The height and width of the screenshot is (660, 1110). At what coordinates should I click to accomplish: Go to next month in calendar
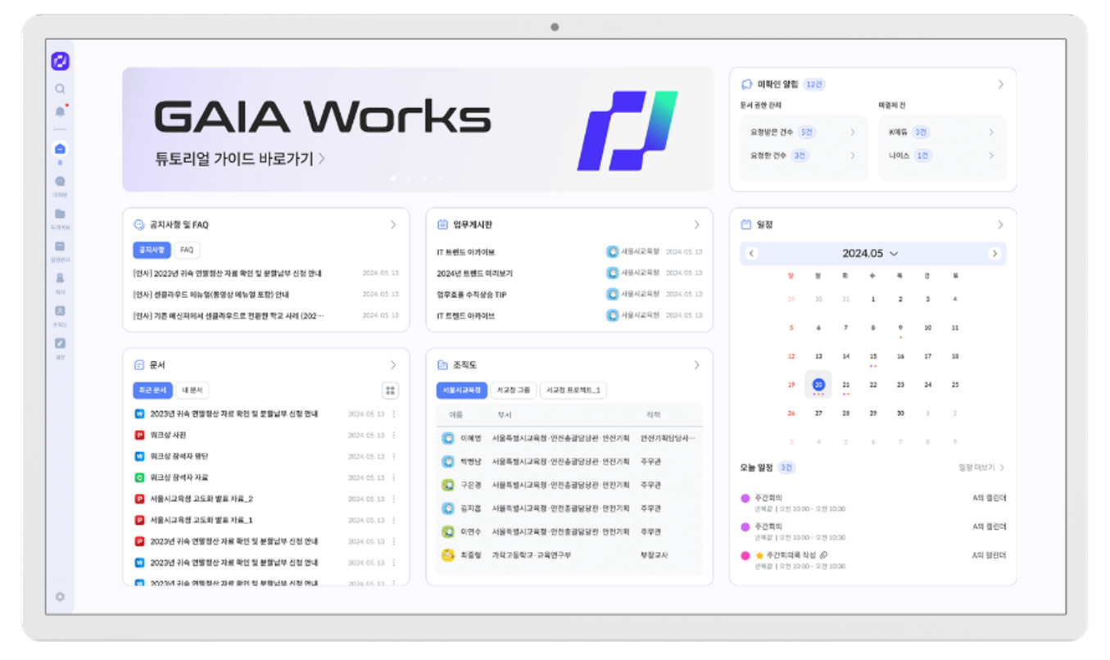[x=994, y=254]
